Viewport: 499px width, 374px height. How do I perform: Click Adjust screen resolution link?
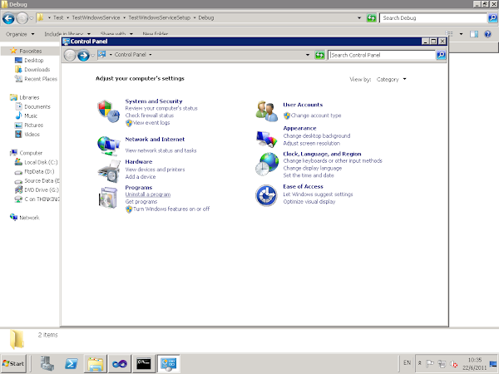point(312,144)
